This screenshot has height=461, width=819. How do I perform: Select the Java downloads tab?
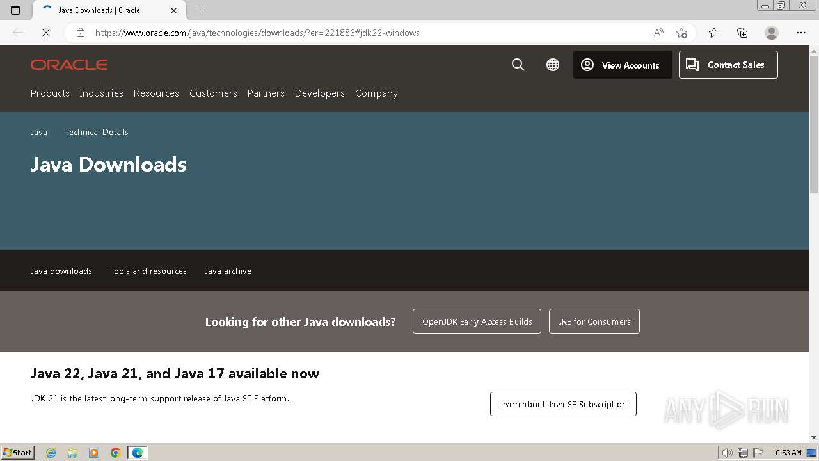(61, 271)
